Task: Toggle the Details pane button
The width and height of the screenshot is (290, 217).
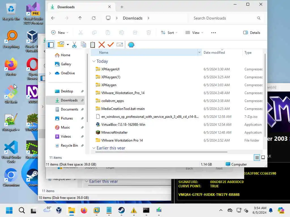Action: coord(251,33)
